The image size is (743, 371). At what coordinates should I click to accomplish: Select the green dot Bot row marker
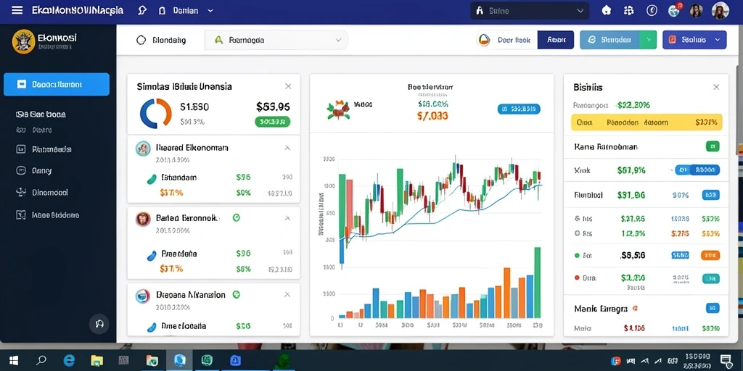pyautogui.click(x=577, y=255)
